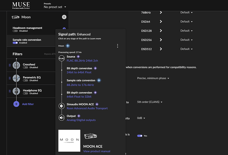Toggle Headroom management switch
This screenshot has height=155, width=228.
coord(15,31)
